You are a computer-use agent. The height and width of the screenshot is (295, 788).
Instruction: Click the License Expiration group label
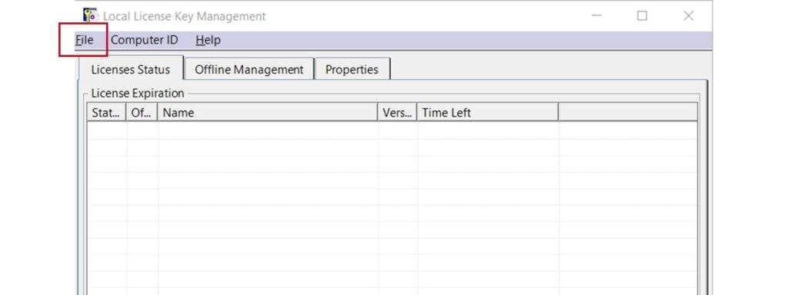tap(138, 93)
